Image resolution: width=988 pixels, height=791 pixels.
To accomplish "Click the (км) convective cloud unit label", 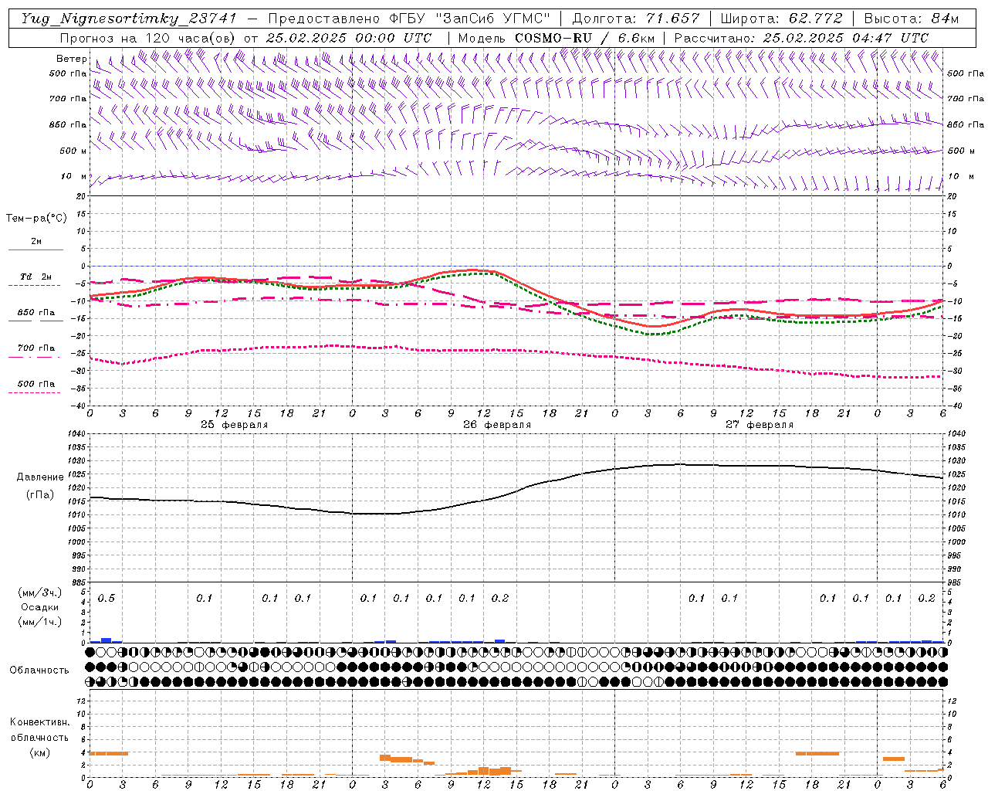I will [x=39, y=752].
